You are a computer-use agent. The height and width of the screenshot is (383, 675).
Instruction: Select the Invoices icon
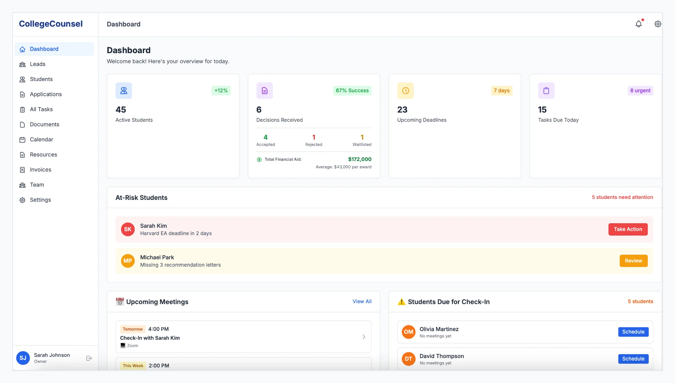[x=22, y=169]
